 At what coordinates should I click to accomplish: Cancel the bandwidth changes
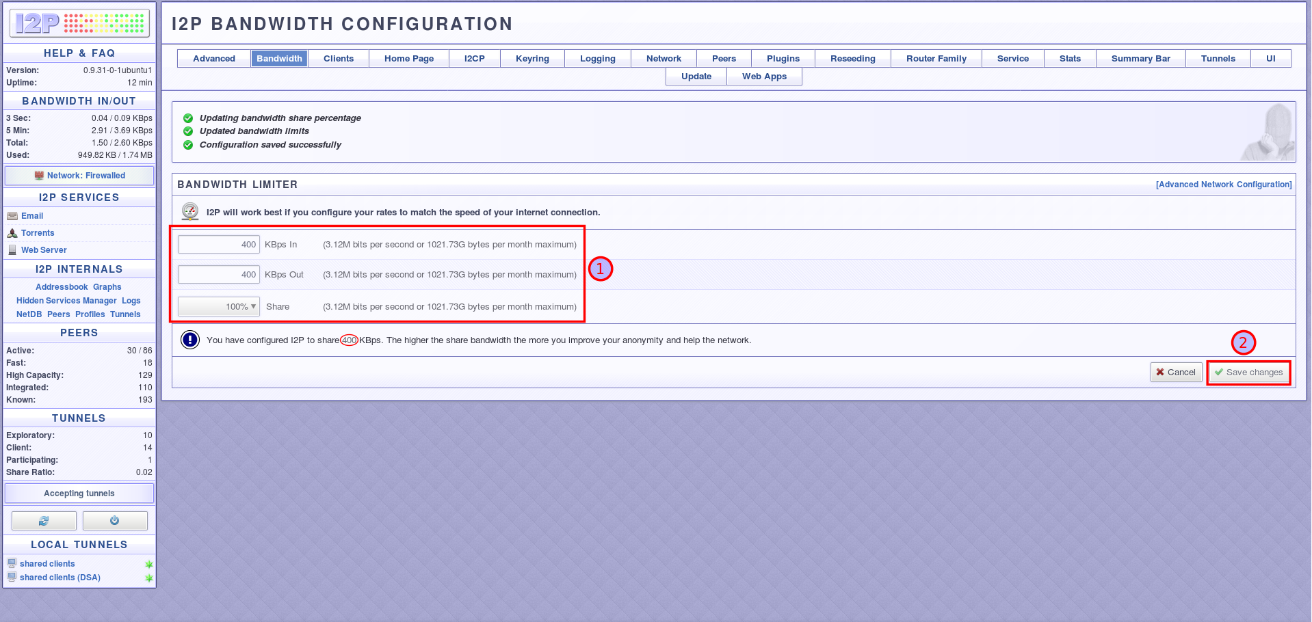click(x=1175, y=373)
